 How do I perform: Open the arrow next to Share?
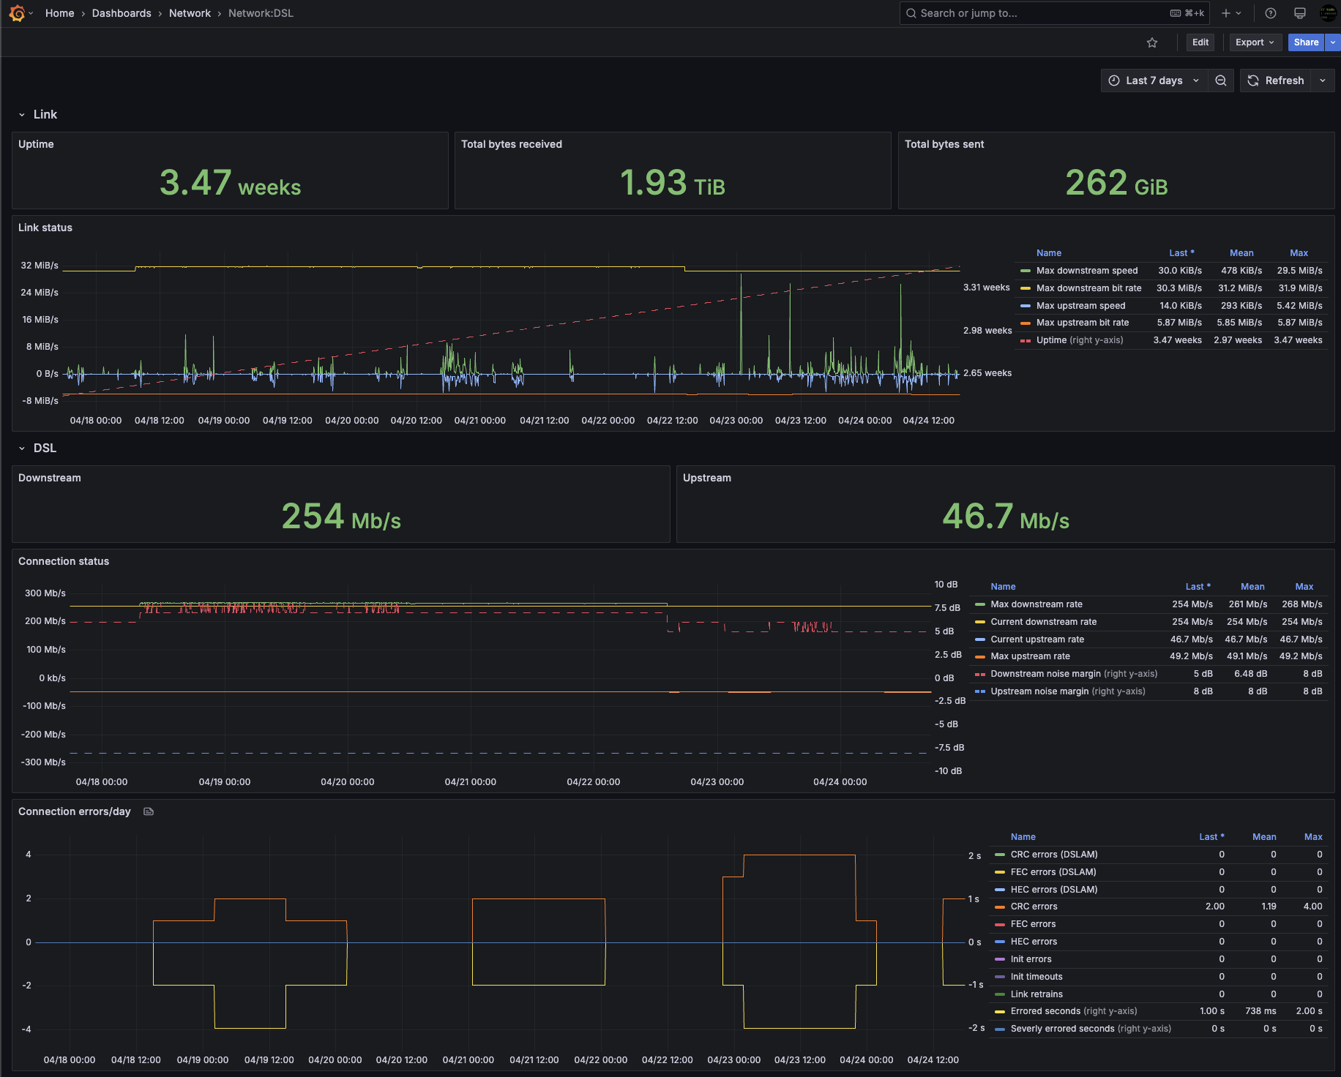coord(1333,42)
